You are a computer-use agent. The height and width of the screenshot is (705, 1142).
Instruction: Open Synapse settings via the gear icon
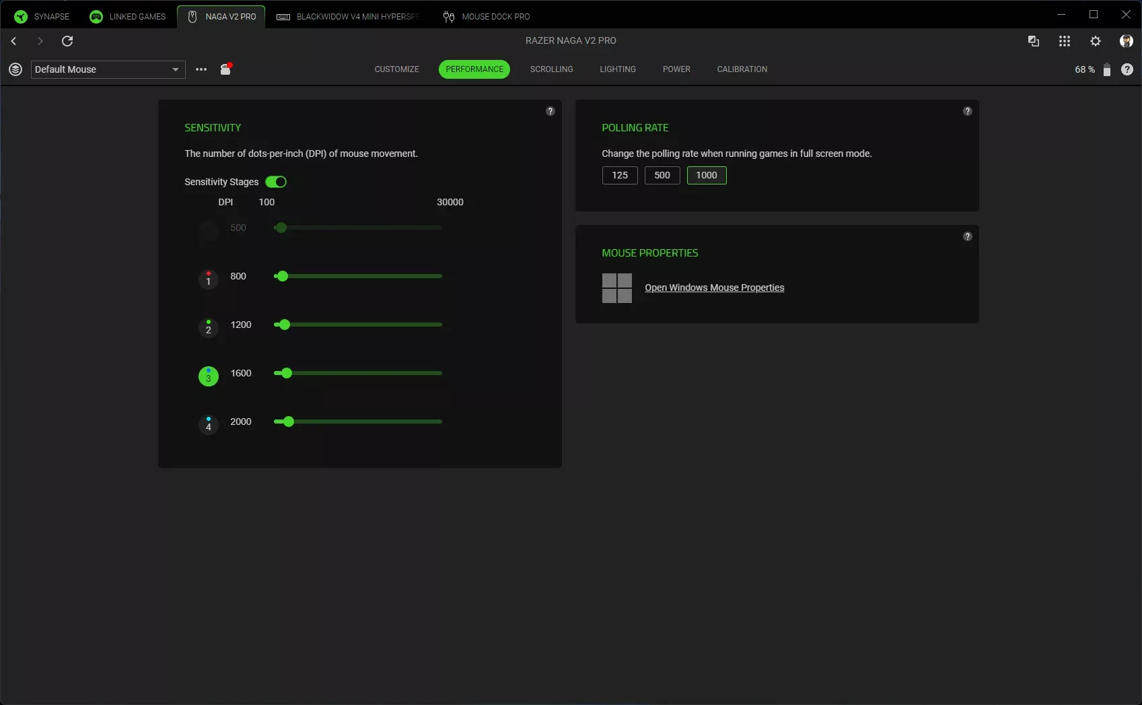pos(1096,41)
